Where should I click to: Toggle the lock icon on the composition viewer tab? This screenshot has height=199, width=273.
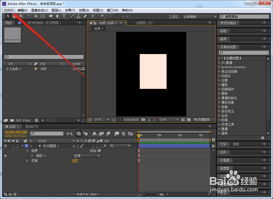click(x=95, y=23)
